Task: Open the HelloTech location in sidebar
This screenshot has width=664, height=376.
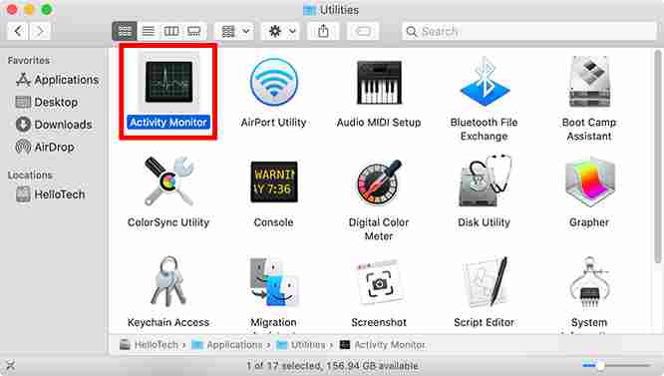Action: click(51, 194)
